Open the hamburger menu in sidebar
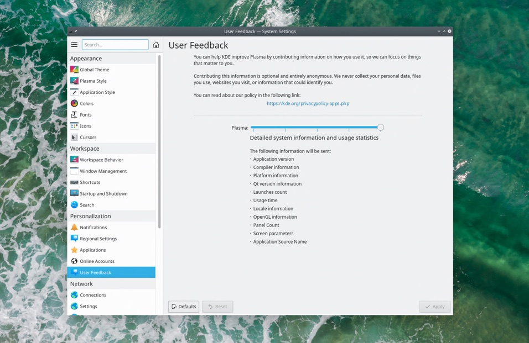This screenshot has height=343, width=529. tap(74, 45)
